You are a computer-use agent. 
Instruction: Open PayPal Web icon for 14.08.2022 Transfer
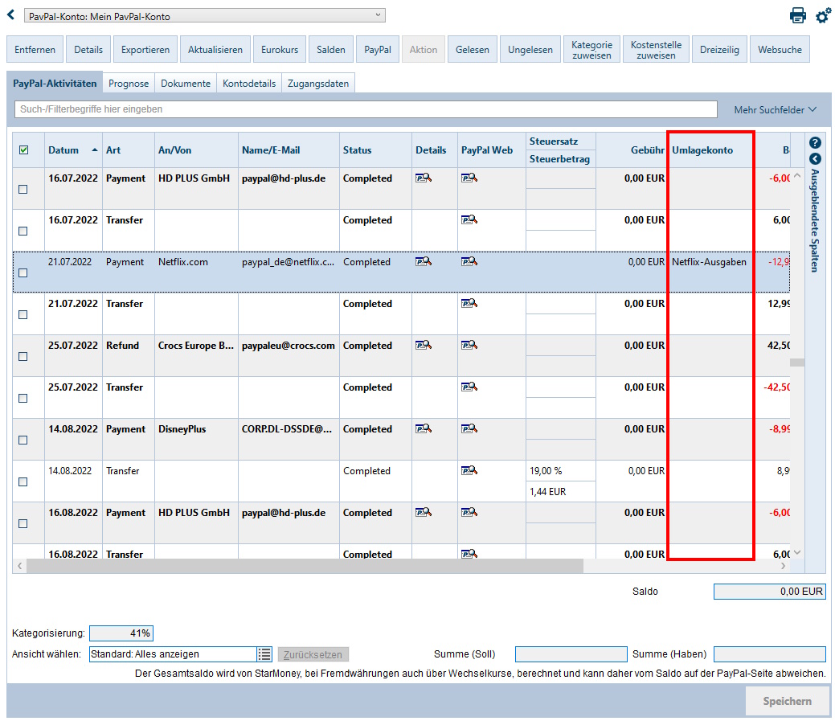point(469,470)
